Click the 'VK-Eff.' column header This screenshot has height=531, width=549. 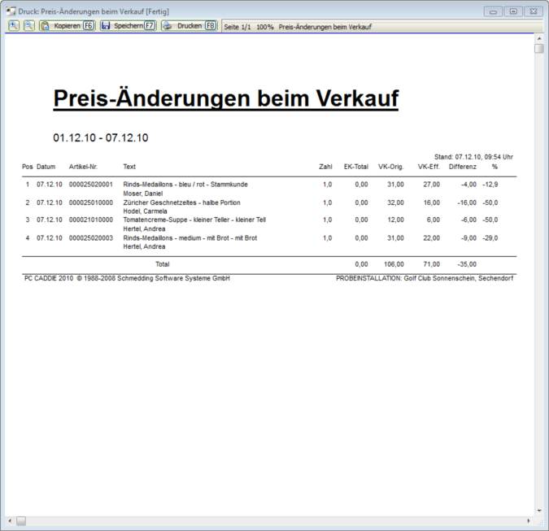(x=429, y=167)
